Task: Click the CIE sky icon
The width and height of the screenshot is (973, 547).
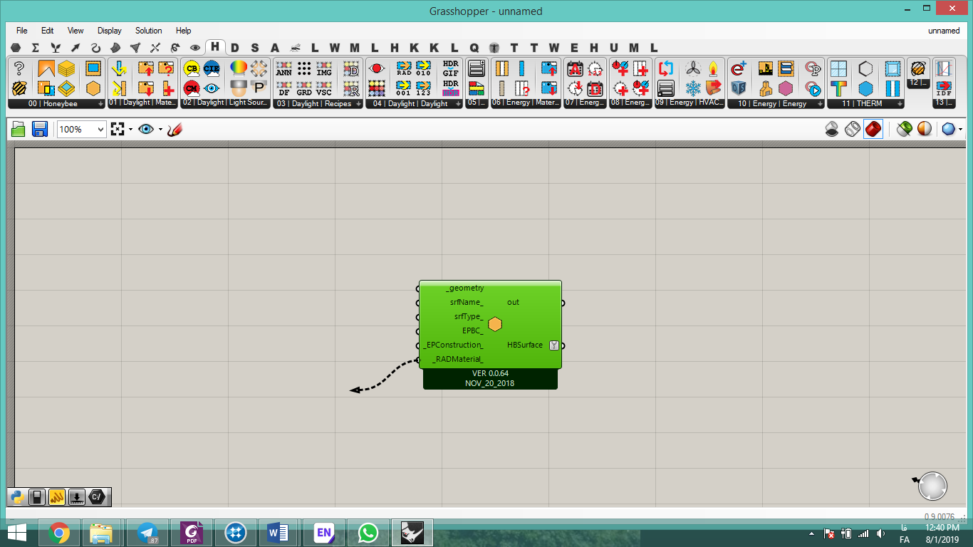Action: point(212,68)
